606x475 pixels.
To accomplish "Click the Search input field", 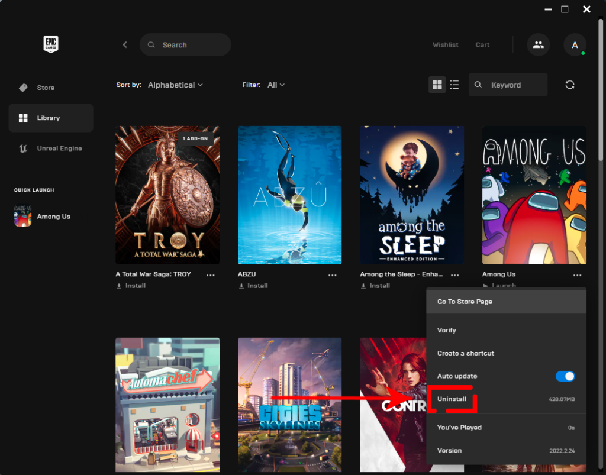I will [x=185, y=45].
